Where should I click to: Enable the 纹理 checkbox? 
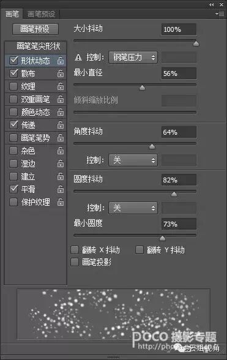pos(13,86)
